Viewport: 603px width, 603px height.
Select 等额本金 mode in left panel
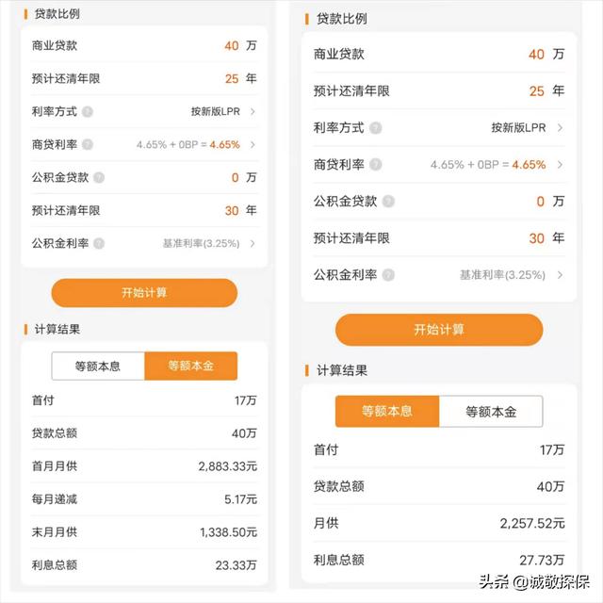[x=191, y=366]
